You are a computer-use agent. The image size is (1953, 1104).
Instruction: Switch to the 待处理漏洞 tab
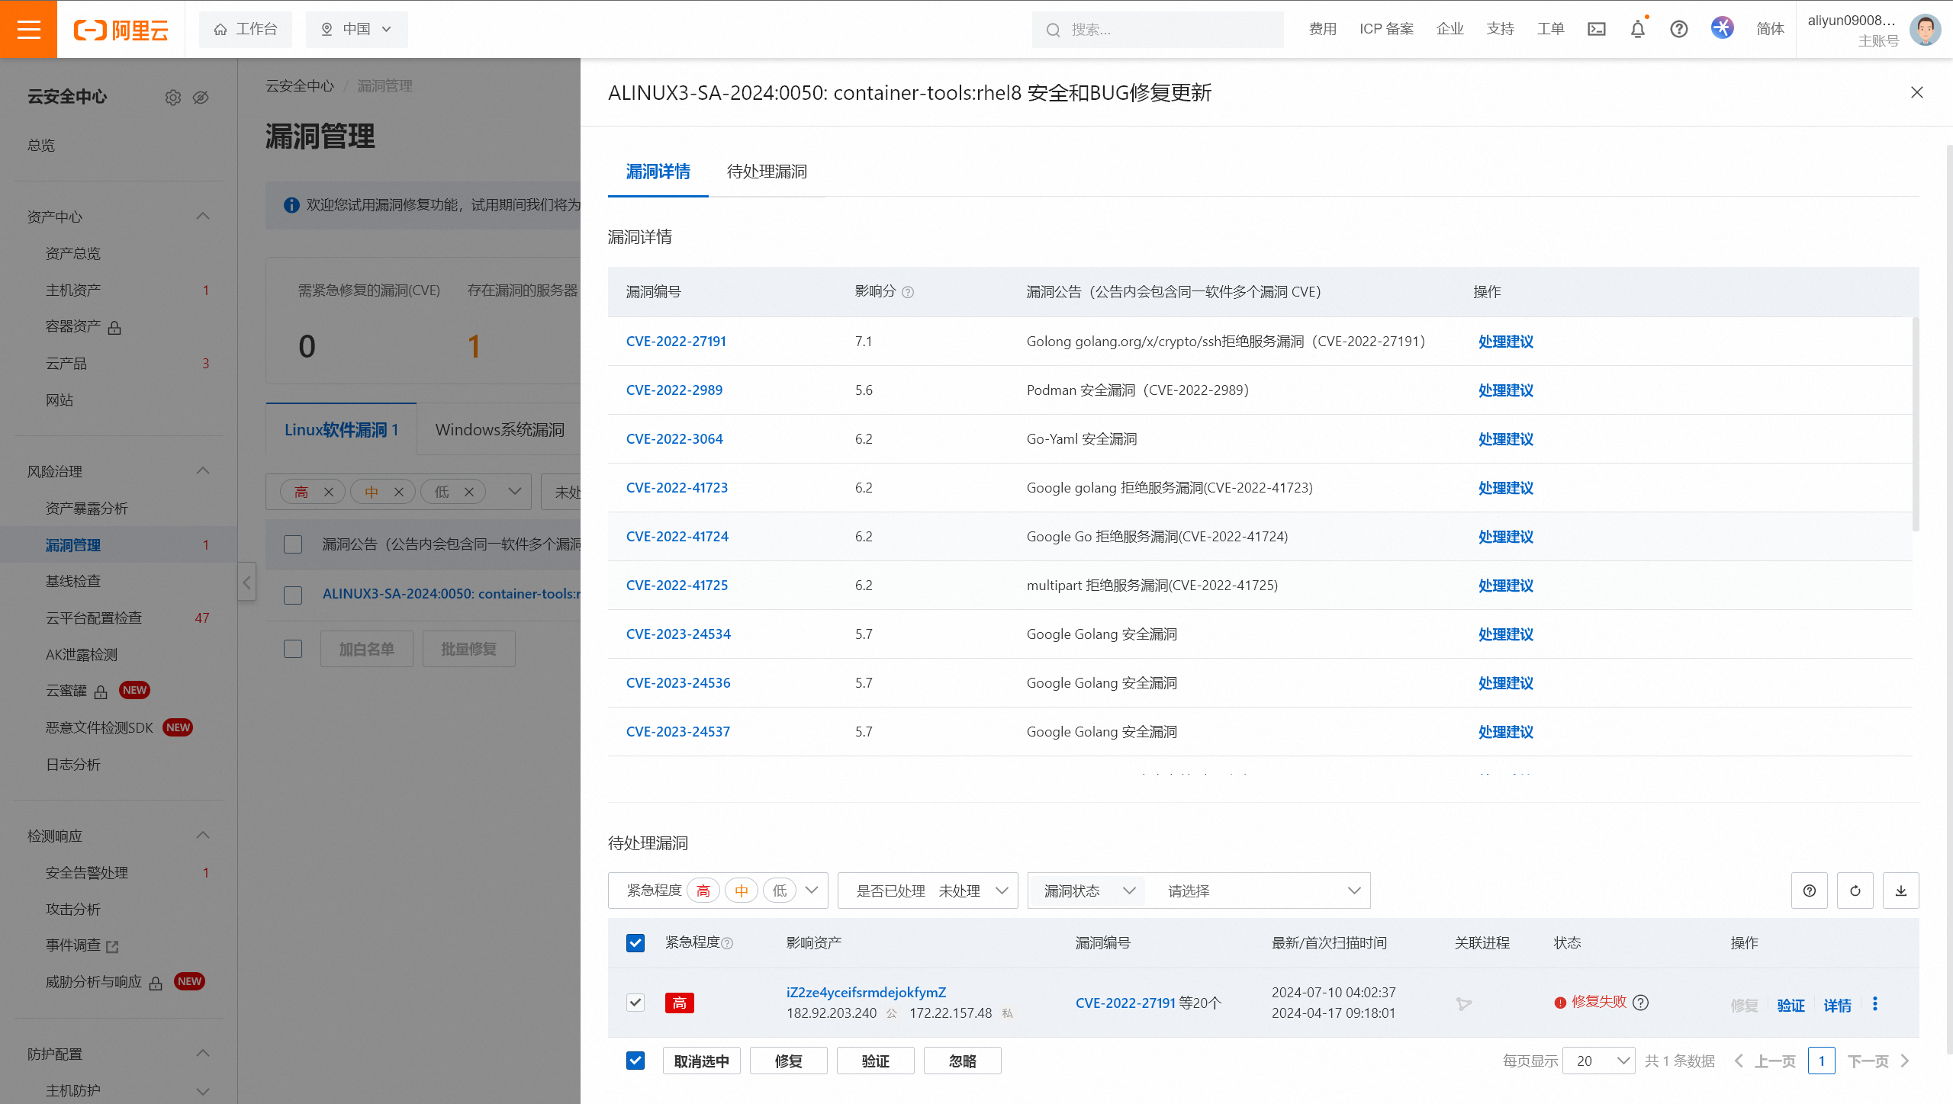pos(767,172)
